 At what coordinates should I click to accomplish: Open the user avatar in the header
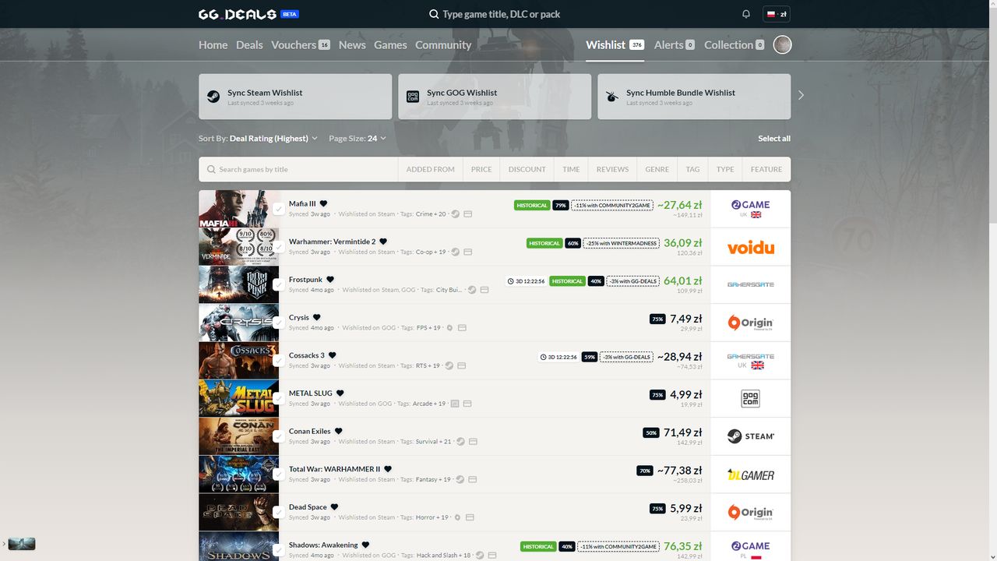point(782,44)
